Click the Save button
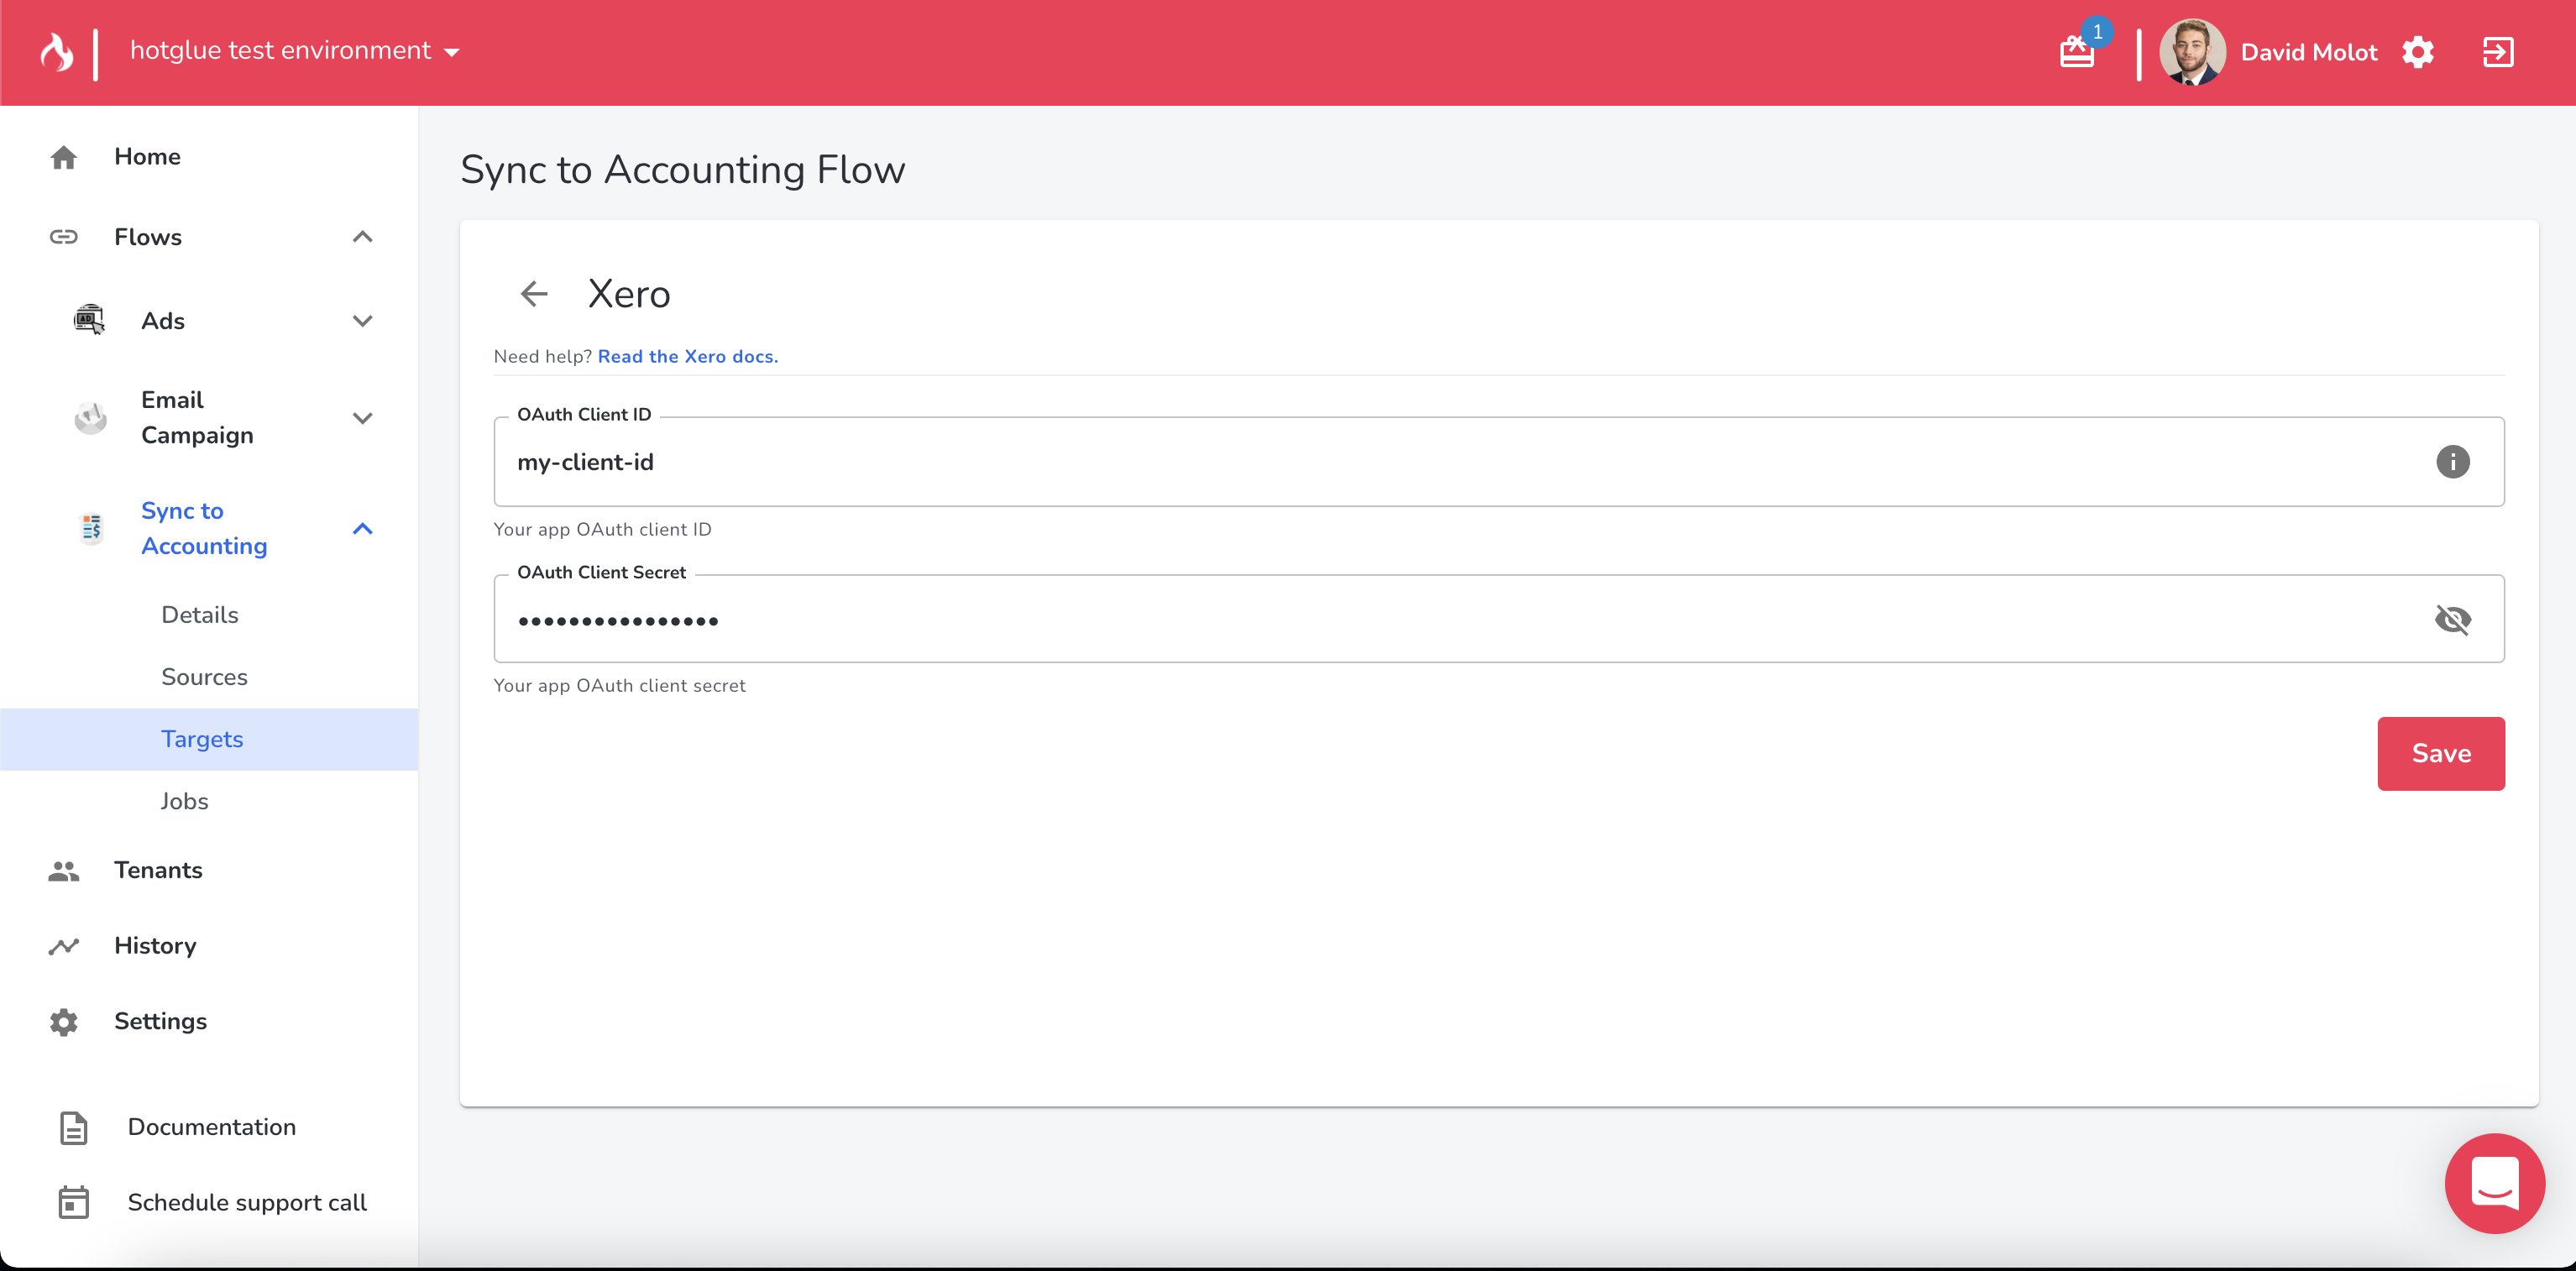Screen dimensions: 2576x1271 (2440, 753)
